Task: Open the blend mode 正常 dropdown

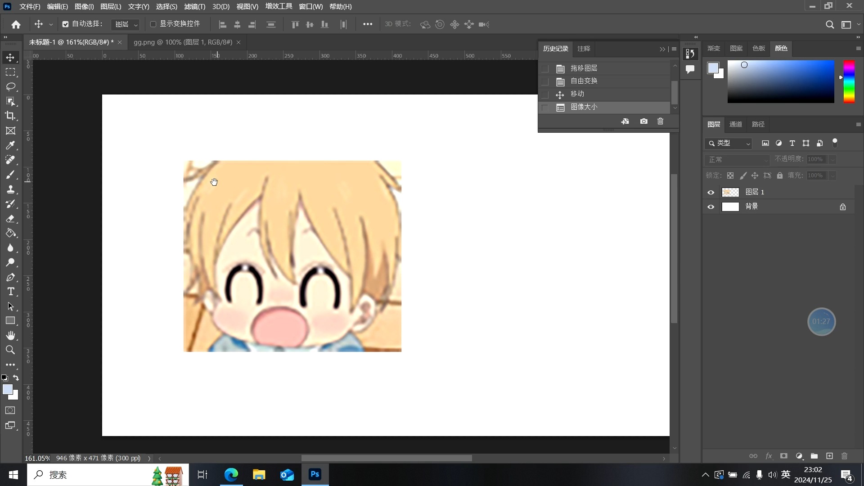Action: point(738,160)
